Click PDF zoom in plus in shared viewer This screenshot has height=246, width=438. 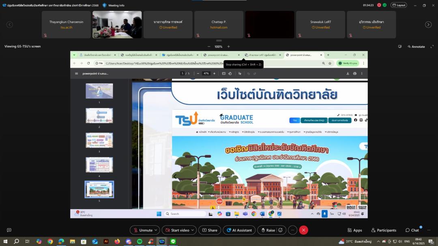coord(214,74)
